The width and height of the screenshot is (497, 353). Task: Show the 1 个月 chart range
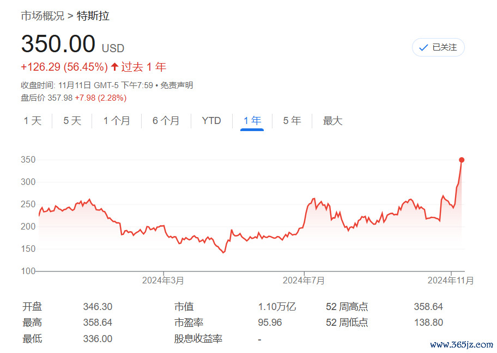tap(117, 121)
